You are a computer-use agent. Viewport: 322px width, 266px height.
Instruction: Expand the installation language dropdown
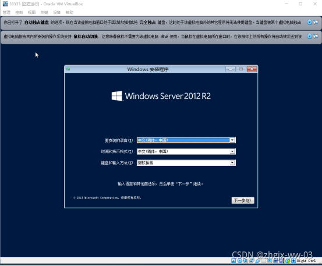pos(232,140)
